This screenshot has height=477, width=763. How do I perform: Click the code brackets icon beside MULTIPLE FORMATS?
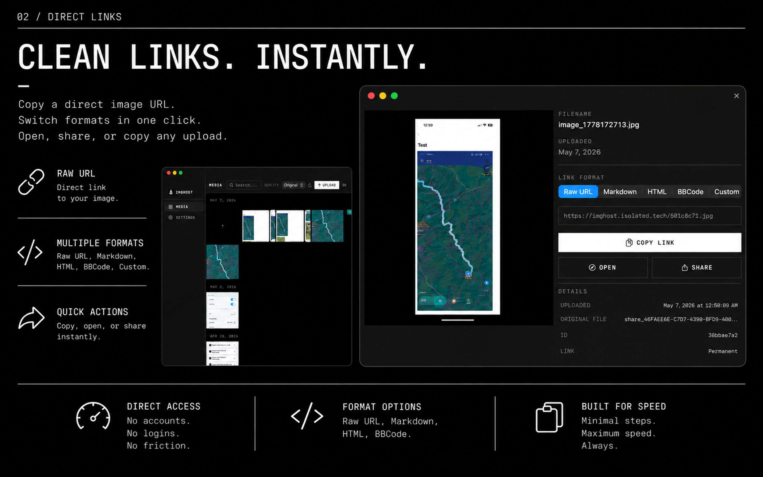pyautogui.click(x=30, y=252)
